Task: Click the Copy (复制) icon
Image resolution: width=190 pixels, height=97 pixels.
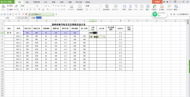Action: pos(8,9)
